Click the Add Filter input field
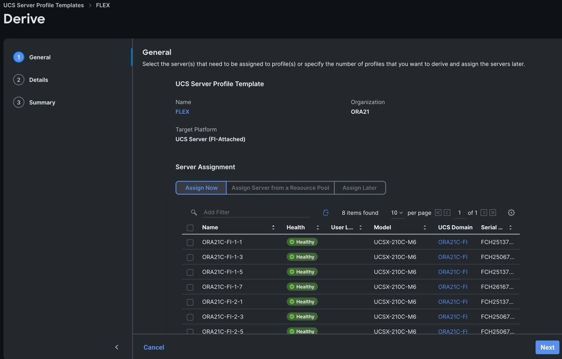Viewport: 562px width, 359px height. (x=255, y=212)
